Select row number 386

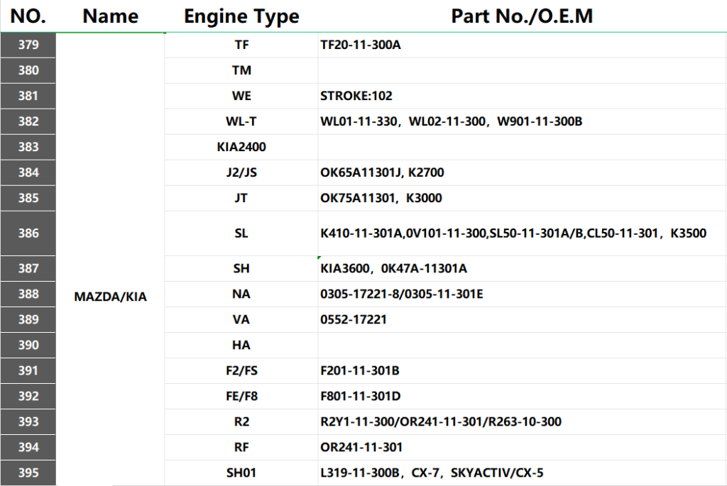[x=28, y=233]
